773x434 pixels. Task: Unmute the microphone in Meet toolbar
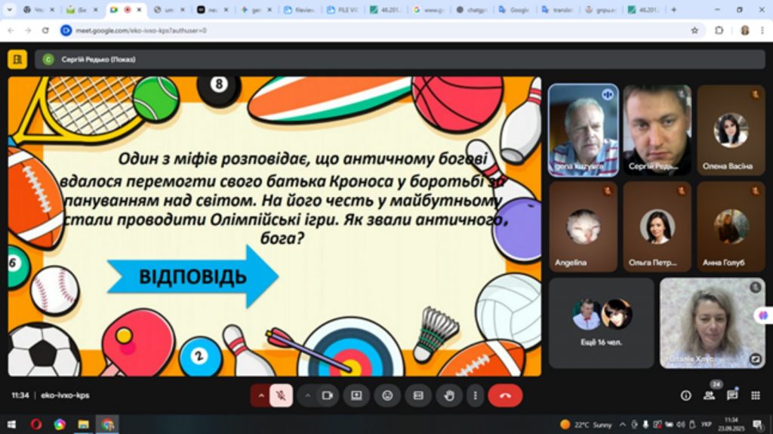(x=282, y=396)
